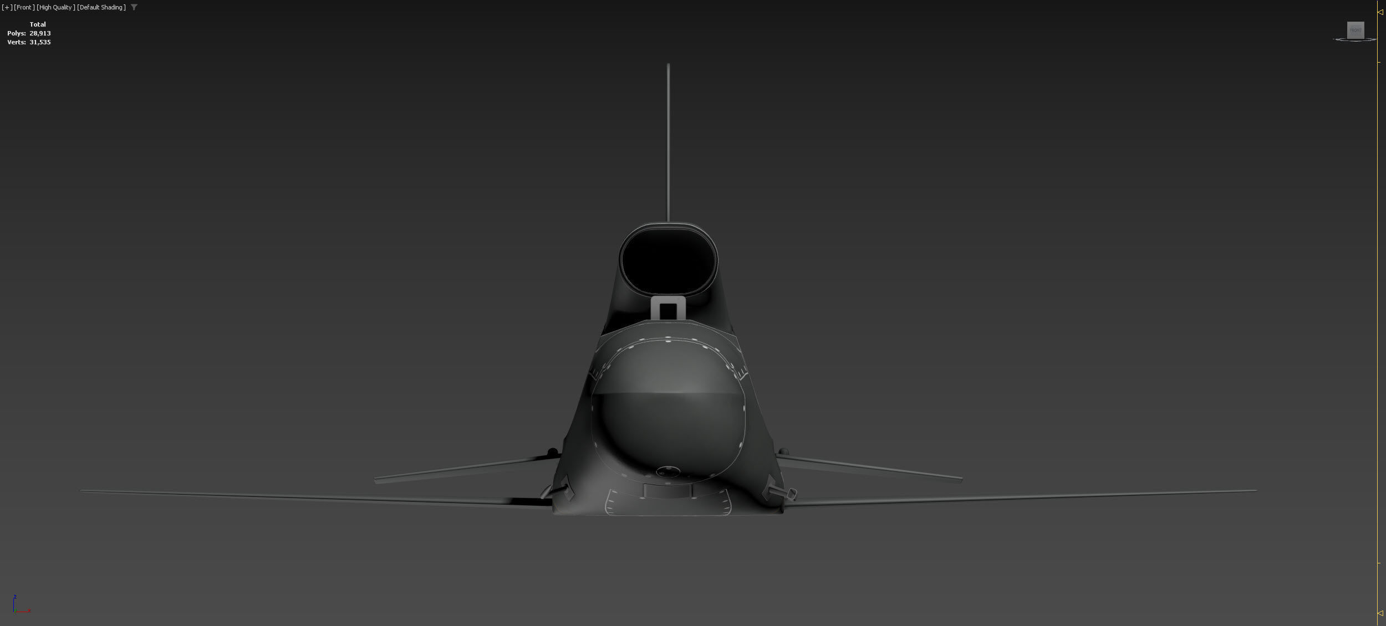
Task: Open the [Front] point-of-view menu
Action: point(24,7)
